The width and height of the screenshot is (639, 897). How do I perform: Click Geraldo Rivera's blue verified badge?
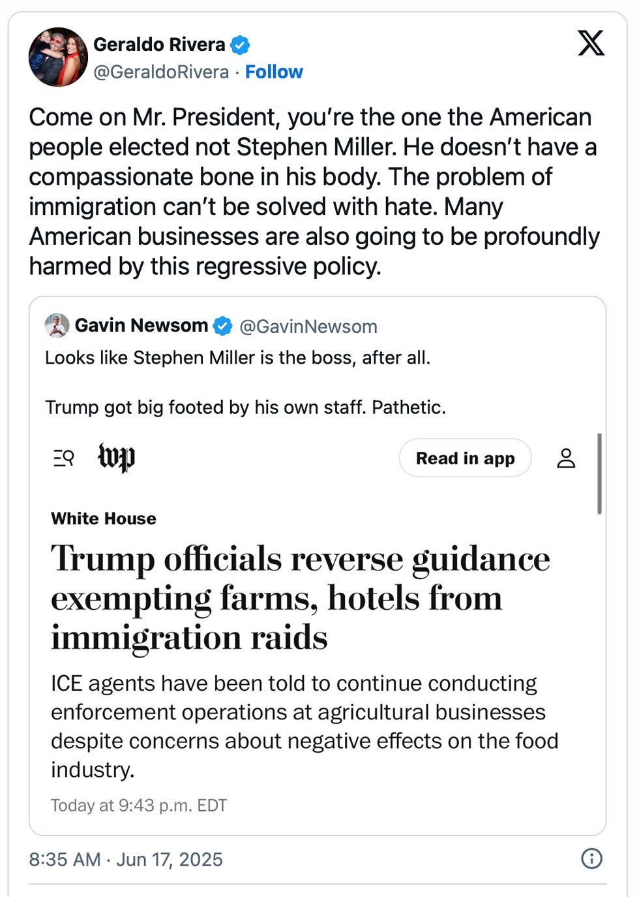[x=240, y=45]
